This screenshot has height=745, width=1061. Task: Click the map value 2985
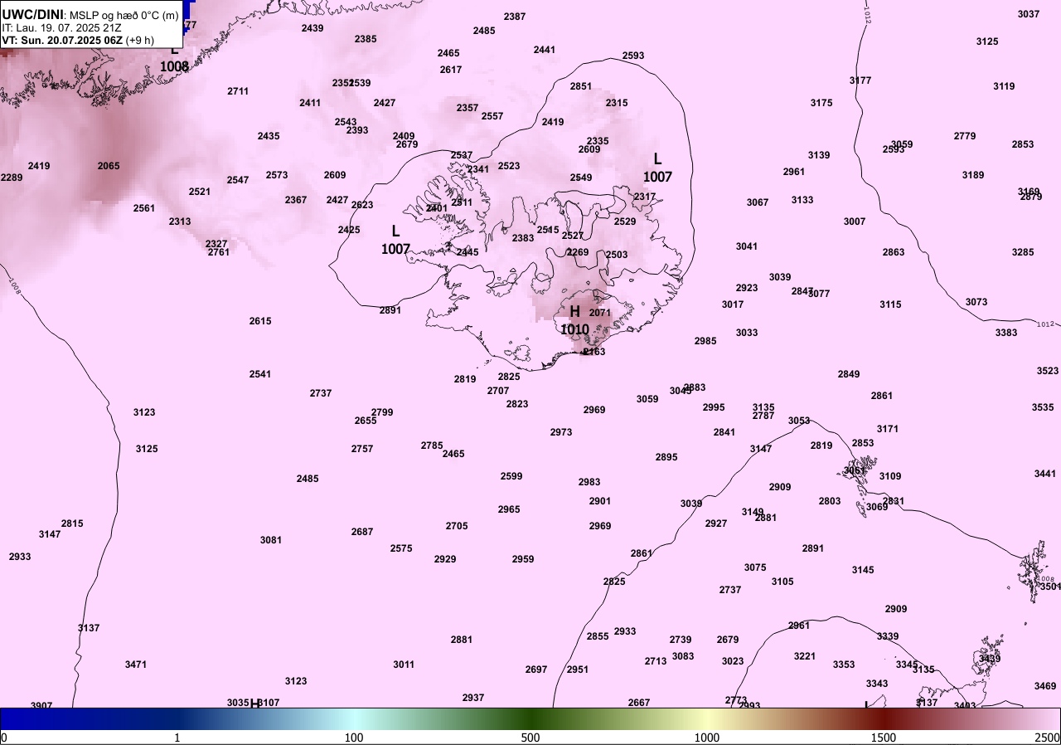(705, 341)
